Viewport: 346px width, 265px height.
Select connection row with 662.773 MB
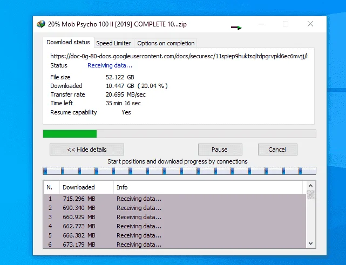click(x=175, y=226)
